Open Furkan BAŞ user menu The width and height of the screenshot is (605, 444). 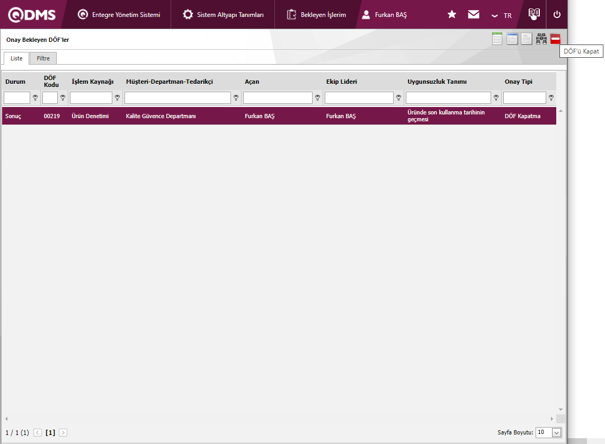pyautogui.click(x=384, y=15)
